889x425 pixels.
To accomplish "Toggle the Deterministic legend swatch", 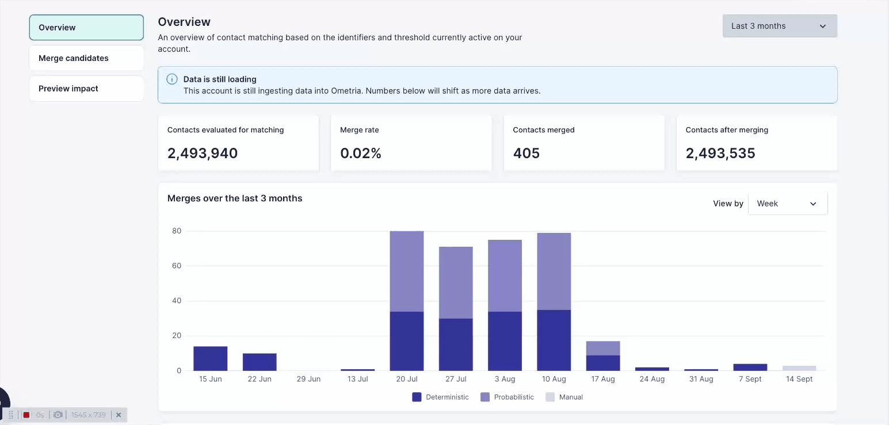I will tap(417, 397).
